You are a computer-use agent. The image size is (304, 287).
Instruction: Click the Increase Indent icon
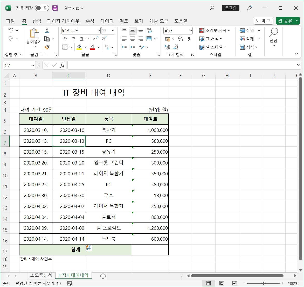point(133,47)
